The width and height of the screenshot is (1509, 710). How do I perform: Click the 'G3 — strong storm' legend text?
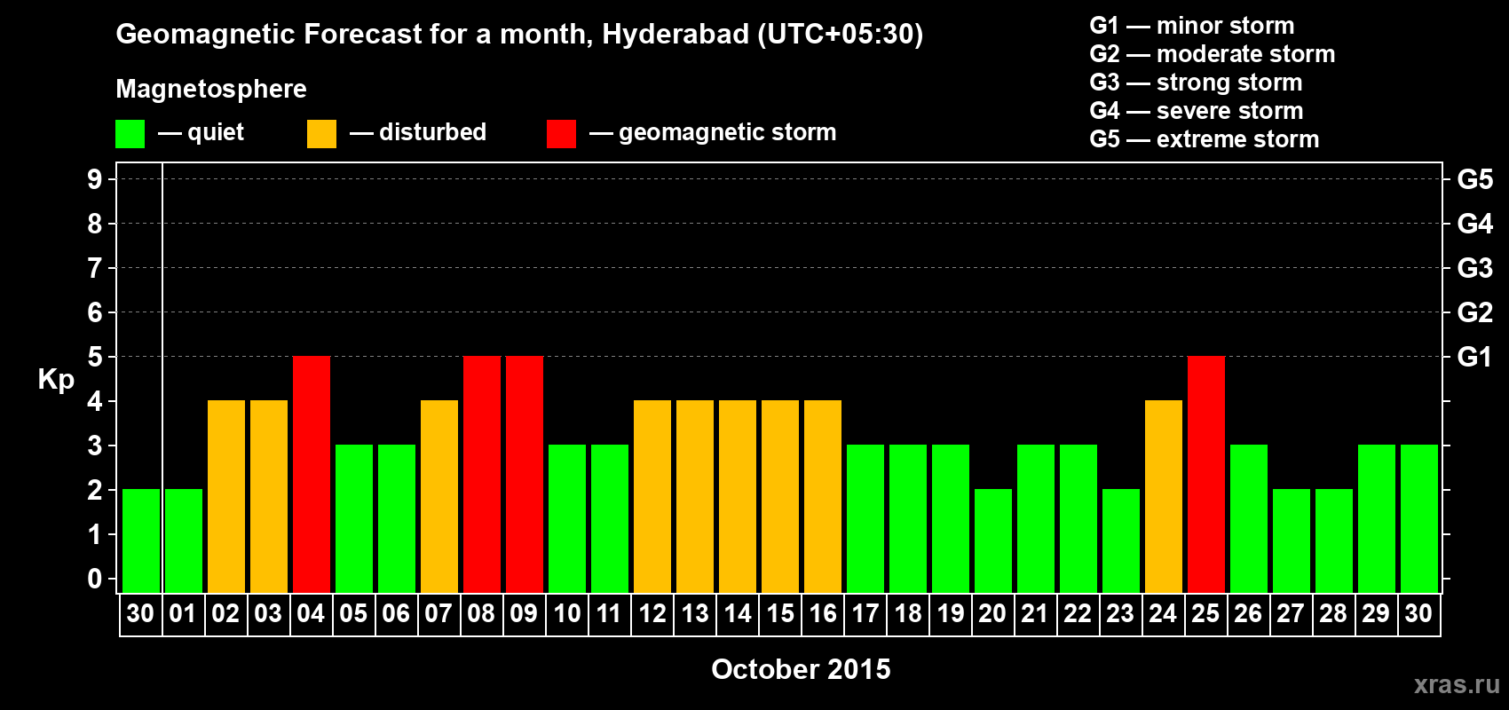click(1197, 83)
